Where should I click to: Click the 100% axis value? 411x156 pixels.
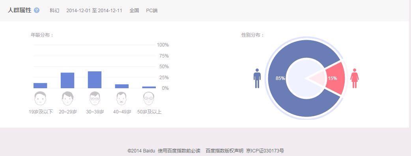point(163,45)
